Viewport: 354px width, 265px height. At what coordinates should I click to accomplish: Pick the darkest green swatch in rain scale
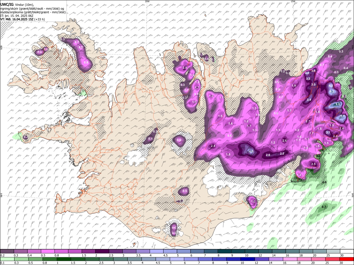point(64,259)
